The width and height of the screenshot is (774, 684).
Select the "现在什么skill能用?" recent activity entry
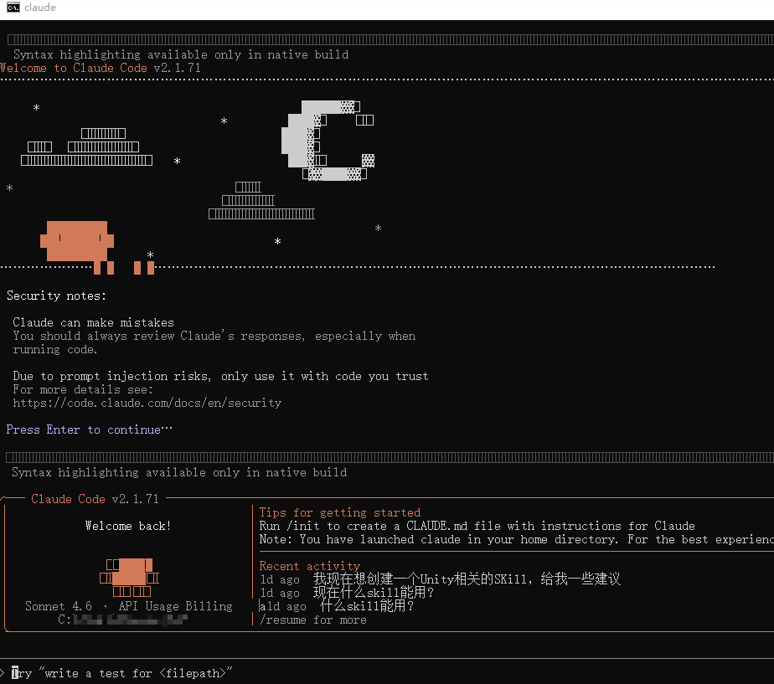(x=373, y=593)
